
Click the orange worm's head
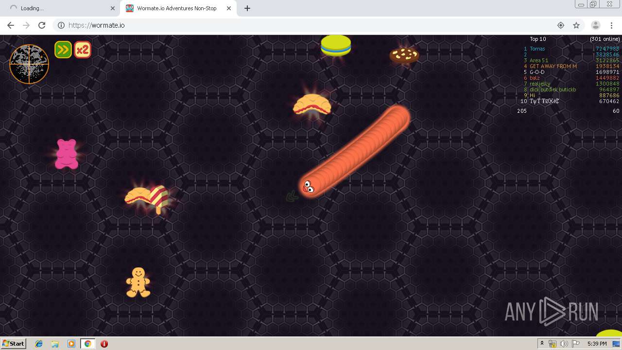coord(310,186)
